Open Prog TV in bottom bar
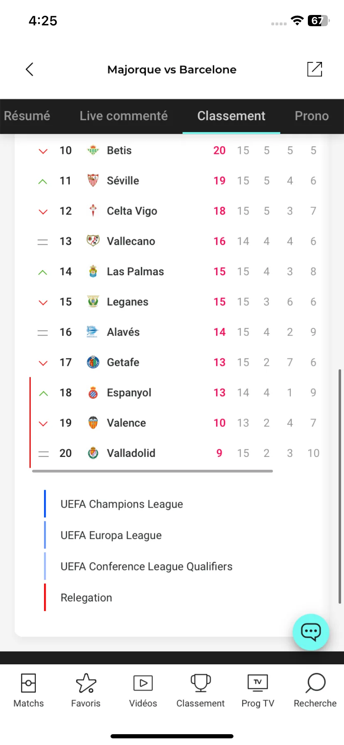Screen dimensions: 344x745 258,690
